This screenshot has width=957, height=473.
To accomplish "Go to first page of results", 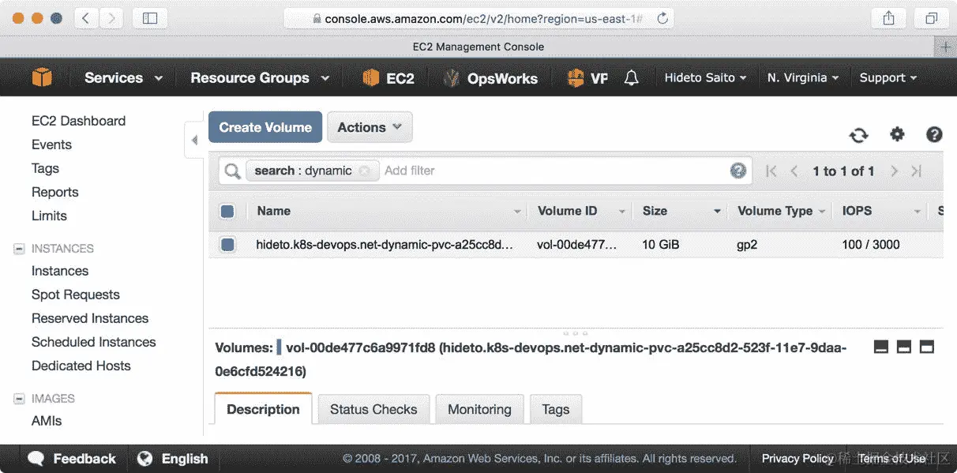I will (771, 171).
